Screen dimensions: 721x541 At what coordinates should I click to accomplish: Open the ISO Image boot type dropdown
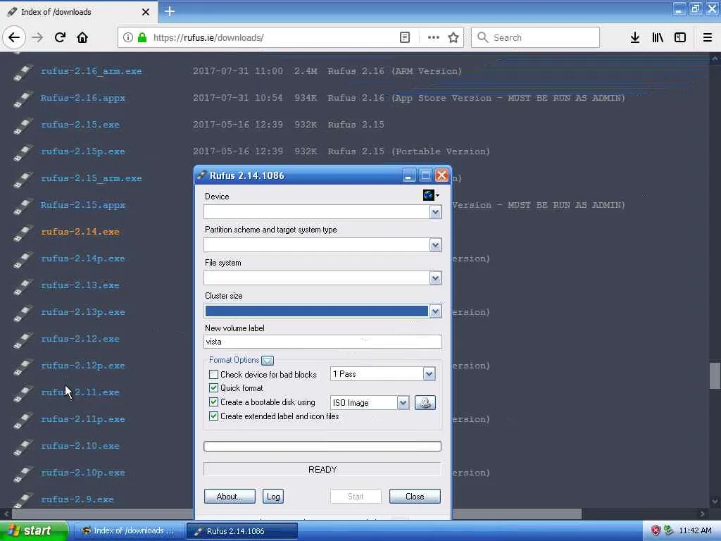(403, 403)
